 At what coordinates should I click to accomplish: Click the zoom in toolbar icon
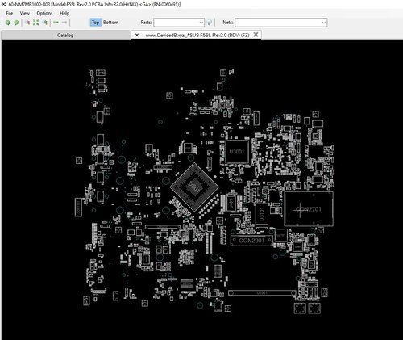pos(27,23)
